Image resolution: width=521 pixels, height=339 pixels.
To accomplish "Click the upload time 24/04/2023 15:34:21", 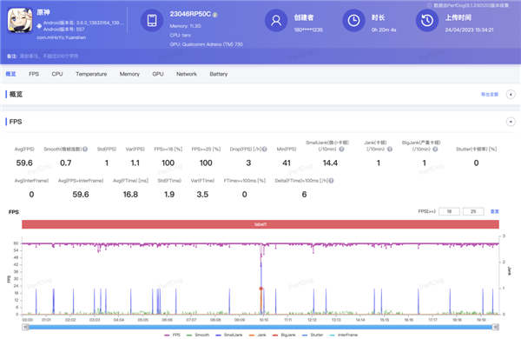I will [x=469, y=30].
